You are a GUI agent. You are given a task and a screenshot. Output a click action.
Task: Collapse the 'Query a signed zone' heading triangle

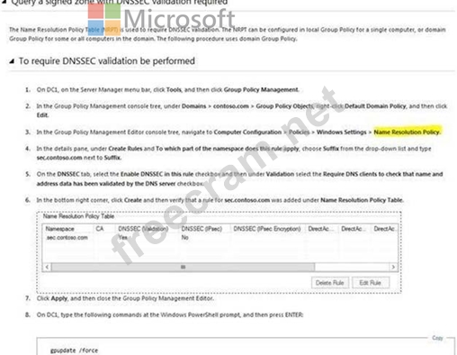point(4,2)
